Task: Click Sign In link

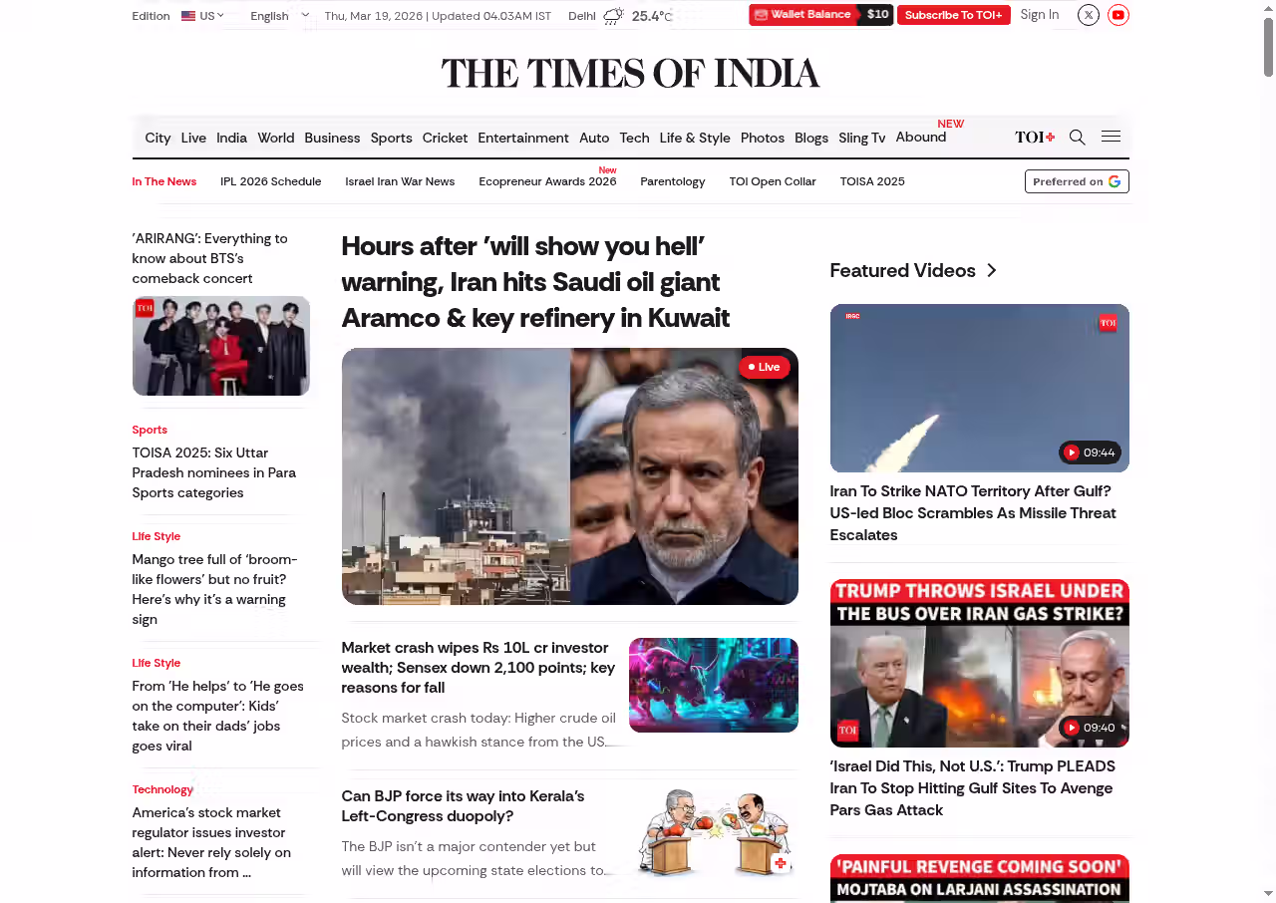Action: click(x=1039, y=15)
